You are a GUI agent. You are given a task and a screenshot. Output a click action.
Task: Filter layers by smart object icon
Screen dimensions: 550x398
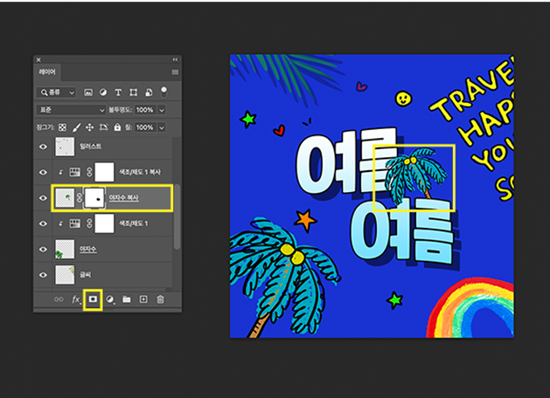(x=149, y=93)
